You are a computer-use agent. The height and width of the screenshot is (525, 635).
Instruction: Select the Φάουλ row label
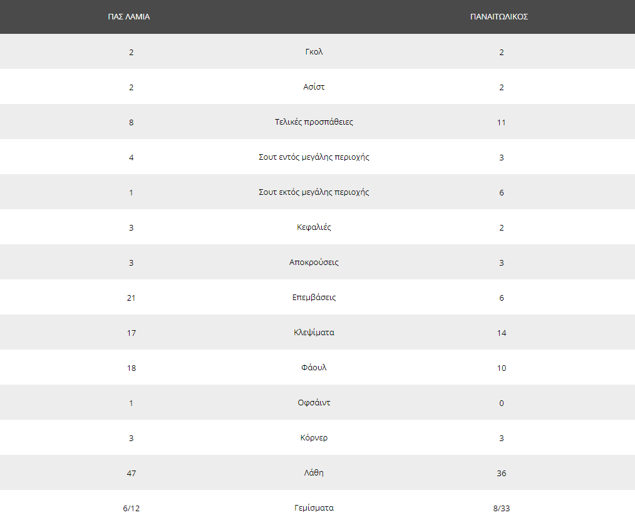click(x=314, y=367)
